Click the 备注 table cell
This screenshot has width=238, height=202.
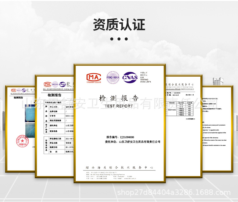click(57, 152)
